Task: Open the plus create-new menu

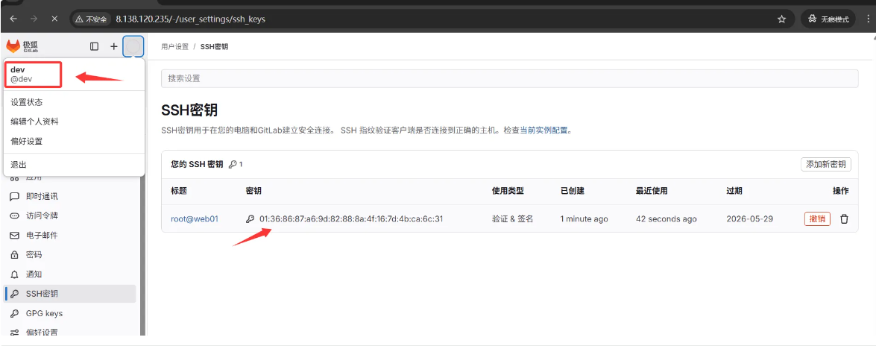Action: coord(113,46)
